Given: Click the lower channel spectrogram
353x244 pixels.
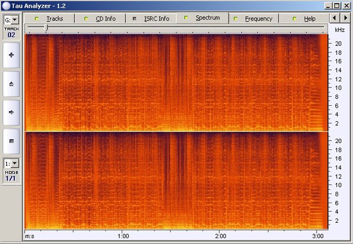Looking at the screenshot, I should (176, 181).
